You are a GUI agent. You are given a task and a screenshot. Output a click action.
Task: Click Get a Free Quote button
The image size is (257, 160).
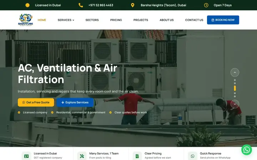pos(36,102)
